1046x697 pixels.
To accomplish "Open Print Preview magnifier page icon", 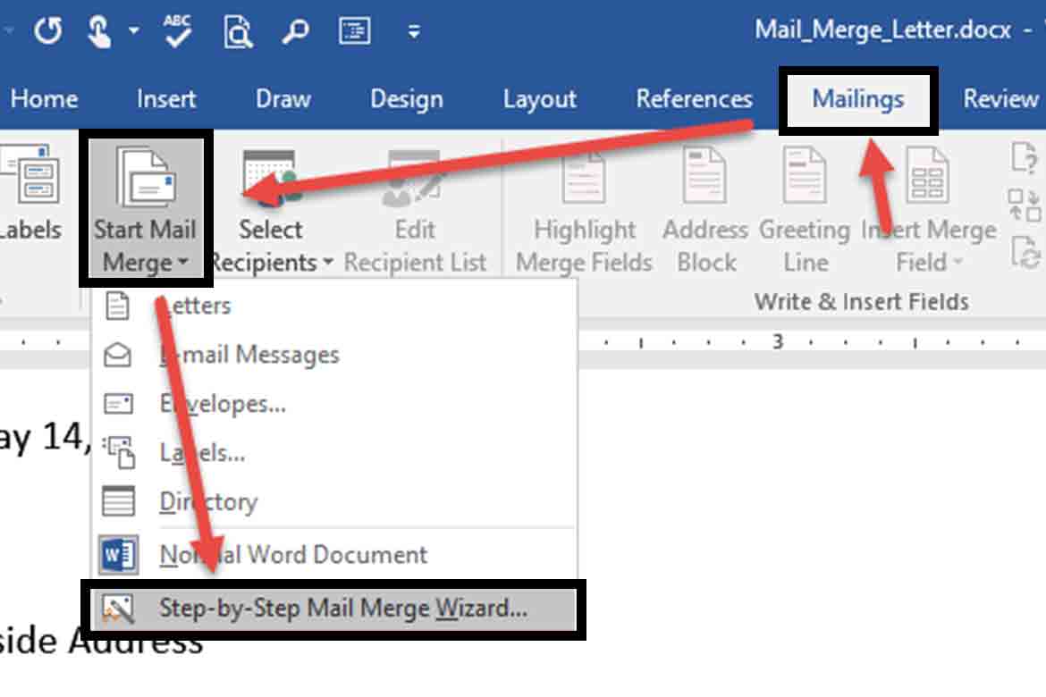I will (x=238, y=31).
